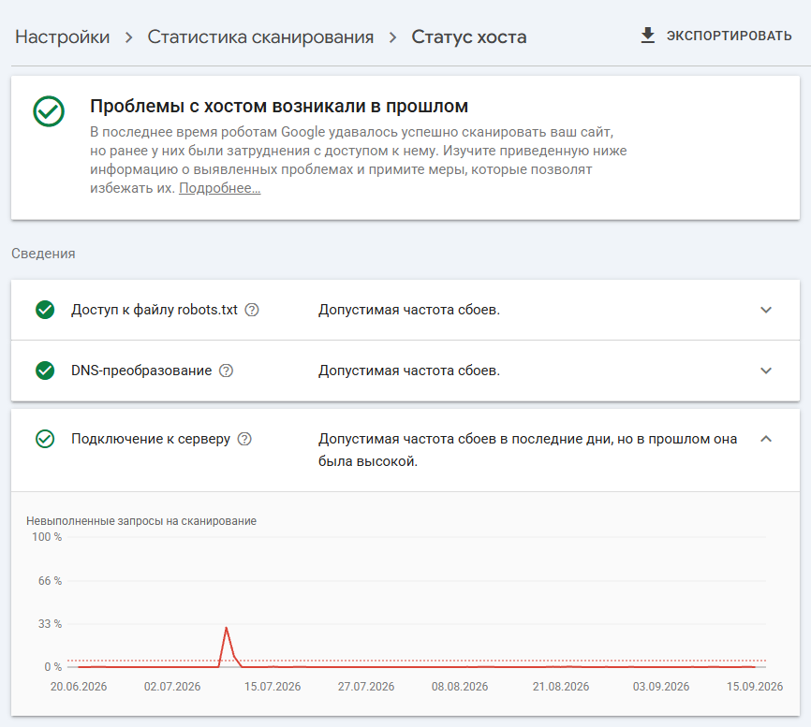This screenshot has height=727, width=811.
Task: Click the 27.07.2026 date axis label
Action: tap(366, 687)
